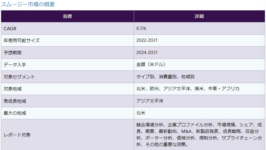Click 北米 in the 最大の地域 row
The width and height of the screenshot is (266, 150).
[x=141, y=113]
